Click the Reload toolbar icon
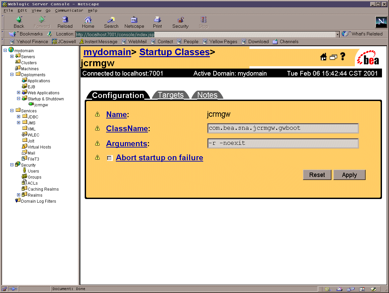The width and height of the screenshot is (389, 293). [x=65, y=20]
